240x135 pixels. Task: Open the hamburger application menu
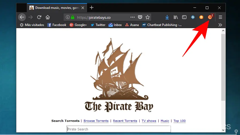click(220, 17)
